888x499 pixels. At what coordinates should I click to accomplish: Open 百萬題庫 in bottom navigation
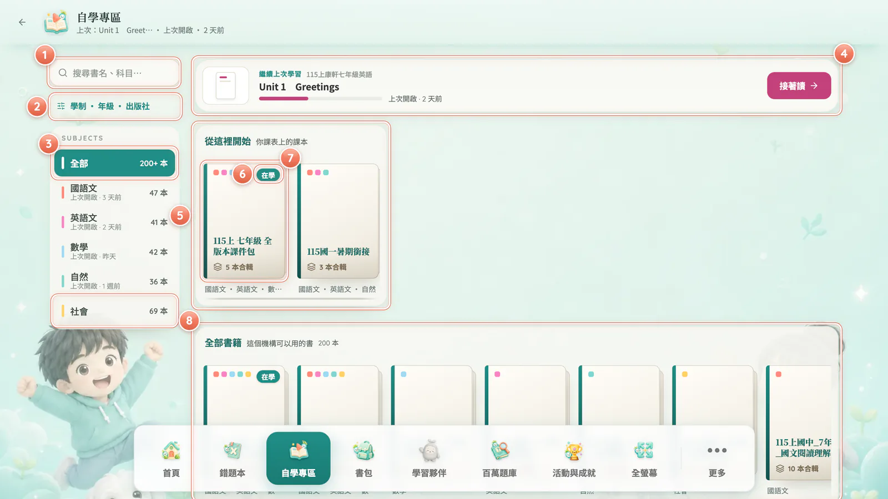pyautogui.click(x=500, y=459)
